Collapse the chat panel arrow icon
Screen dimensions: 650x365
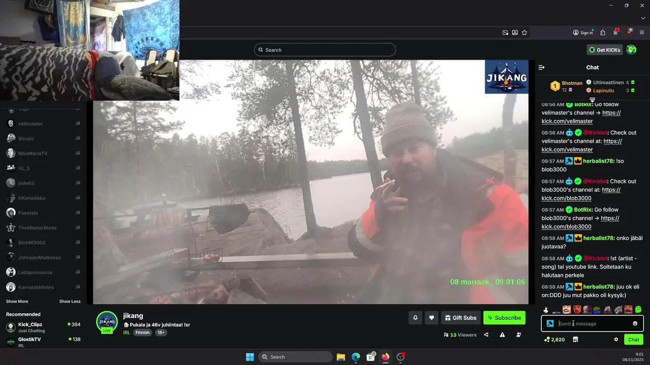point(541,67)
